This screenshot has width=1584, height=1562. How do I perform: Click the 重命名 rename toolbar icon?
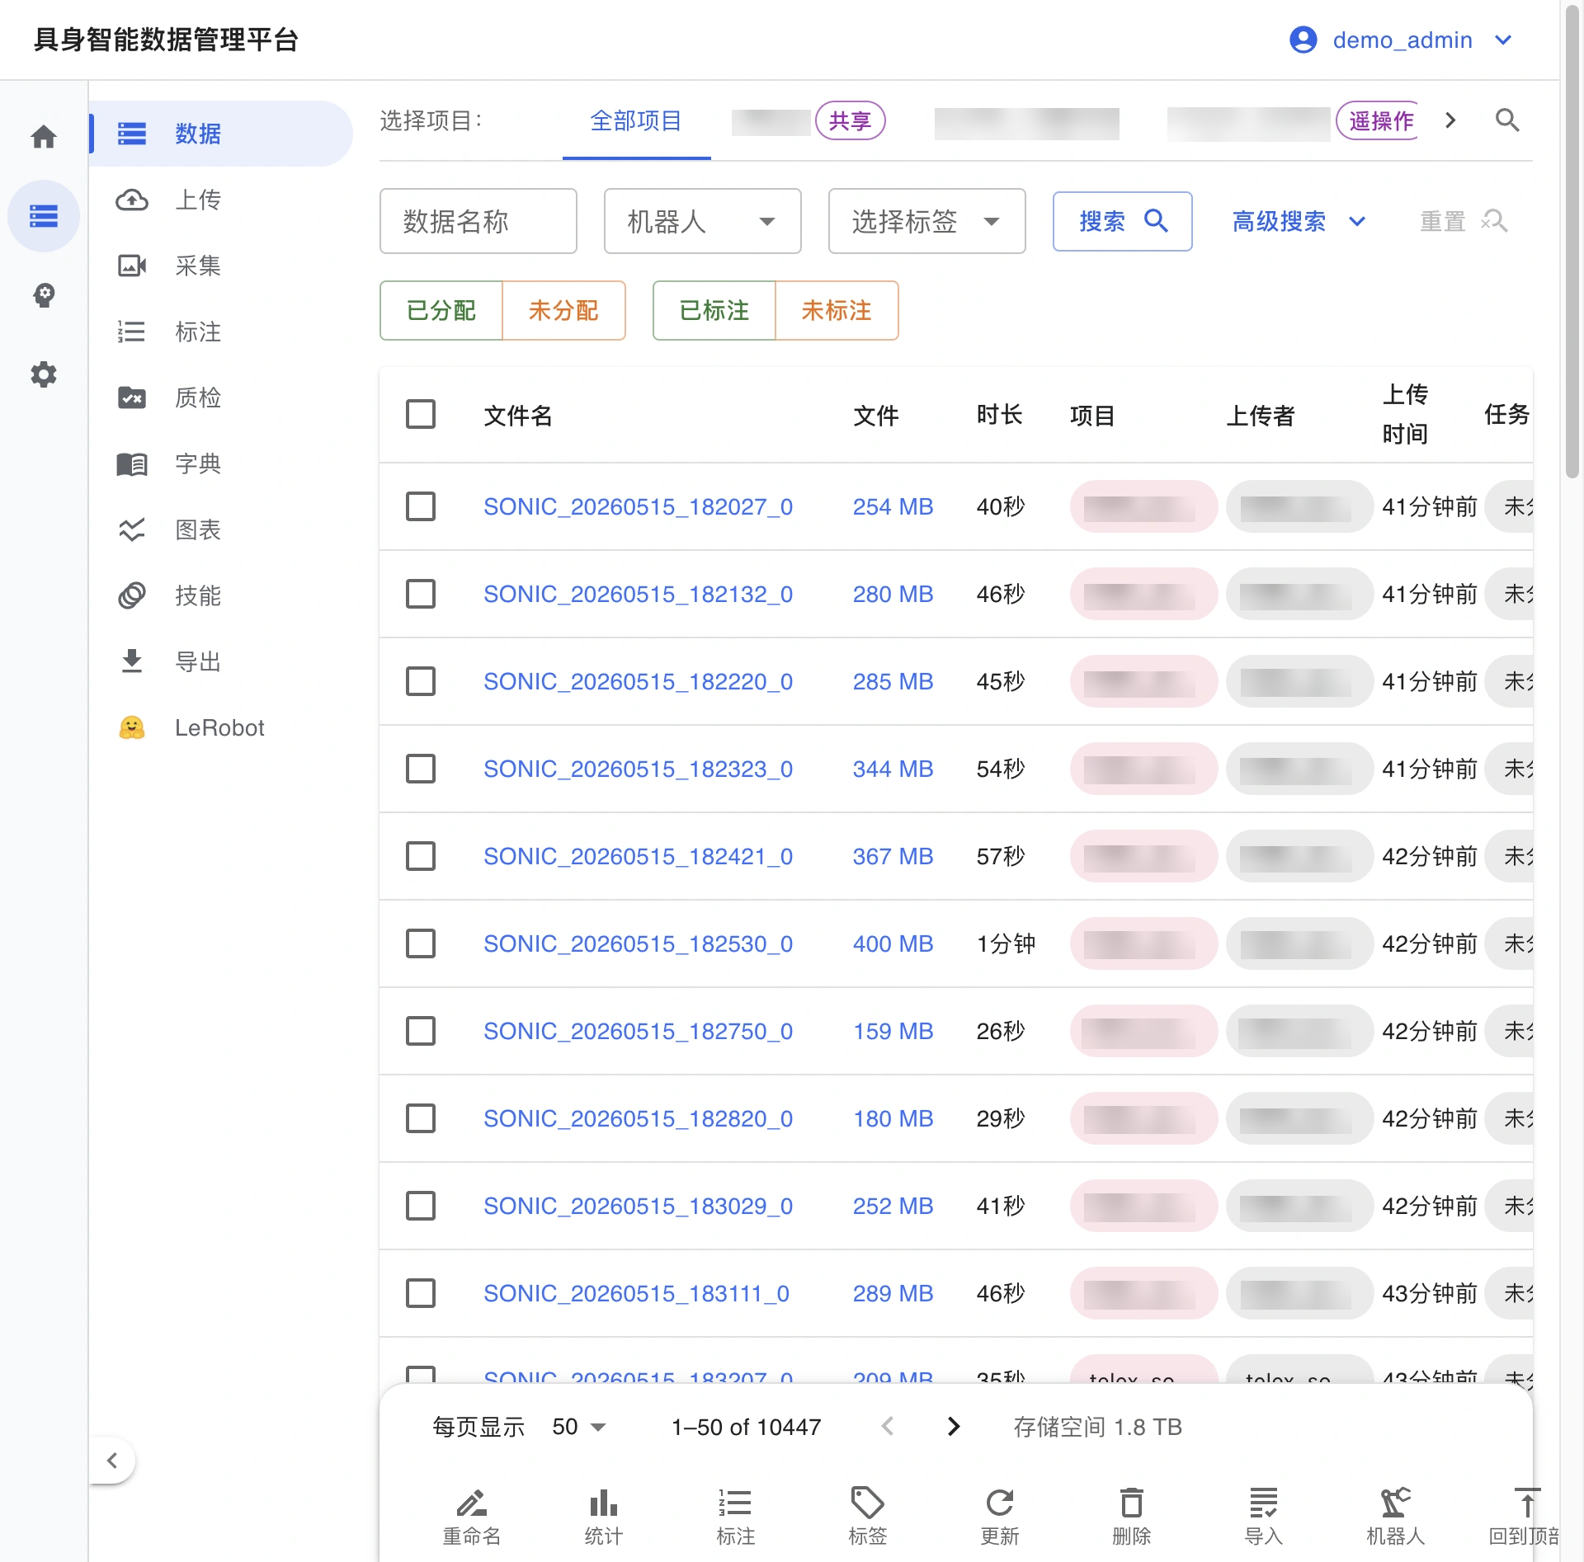pos(472,1503)
